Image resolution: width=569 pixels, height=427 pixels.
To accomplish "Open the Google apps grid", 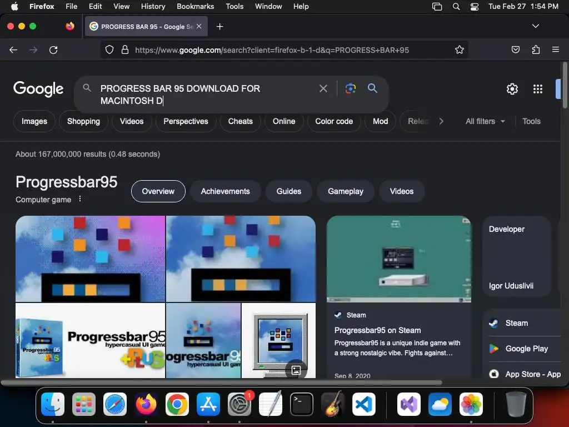I will (x=538, y=89).
